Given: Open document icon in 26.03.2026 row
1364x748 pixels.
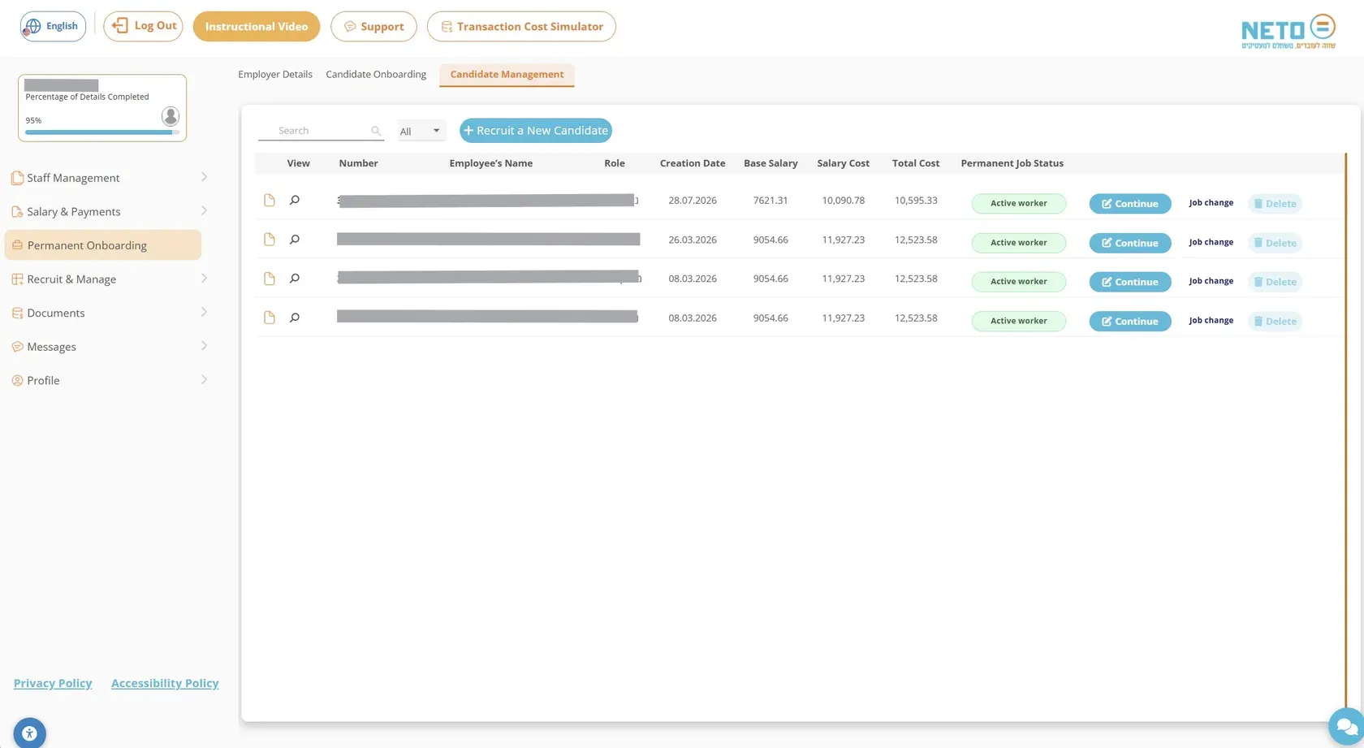Looking at the screenshot, I should tap(270, 240).
